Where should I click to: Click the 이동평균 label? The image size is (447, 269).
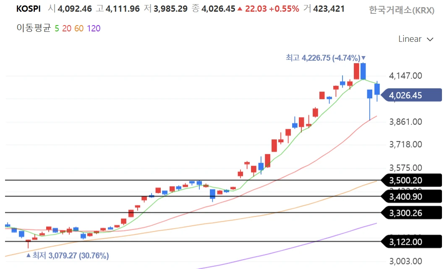[34, 28]
